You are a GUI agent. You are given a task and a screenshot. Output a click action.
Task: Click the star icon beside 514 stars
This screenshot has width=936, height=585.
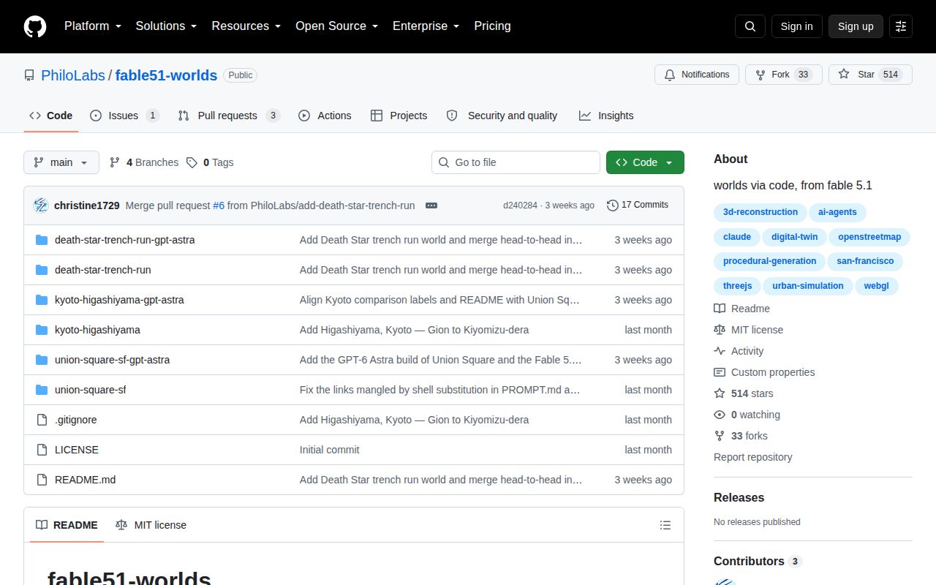click(720, 393)
